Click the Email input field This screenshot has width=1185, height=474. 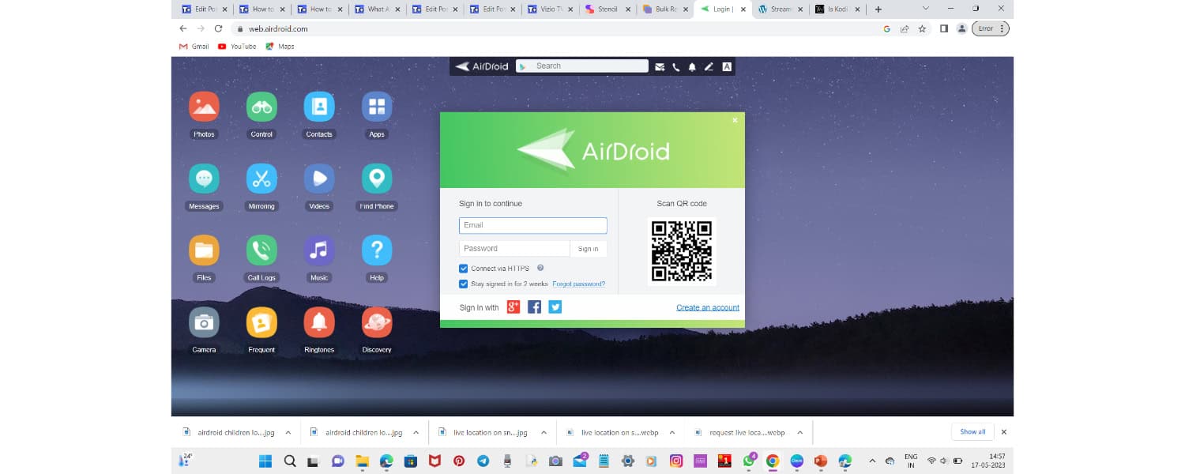click(533, 225)
